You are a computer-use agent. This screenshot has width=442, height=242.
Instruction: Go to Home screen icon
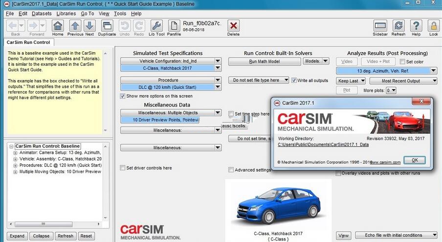click(58, 26)
